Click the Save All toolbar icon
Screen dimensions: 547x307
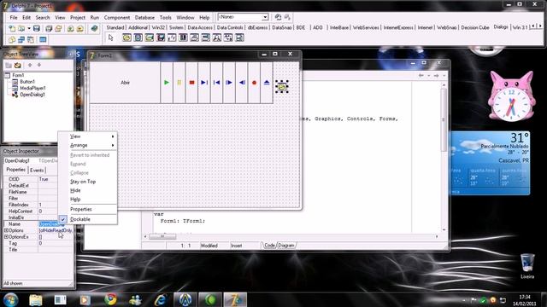pyautogui.click(x=49, y=28)
